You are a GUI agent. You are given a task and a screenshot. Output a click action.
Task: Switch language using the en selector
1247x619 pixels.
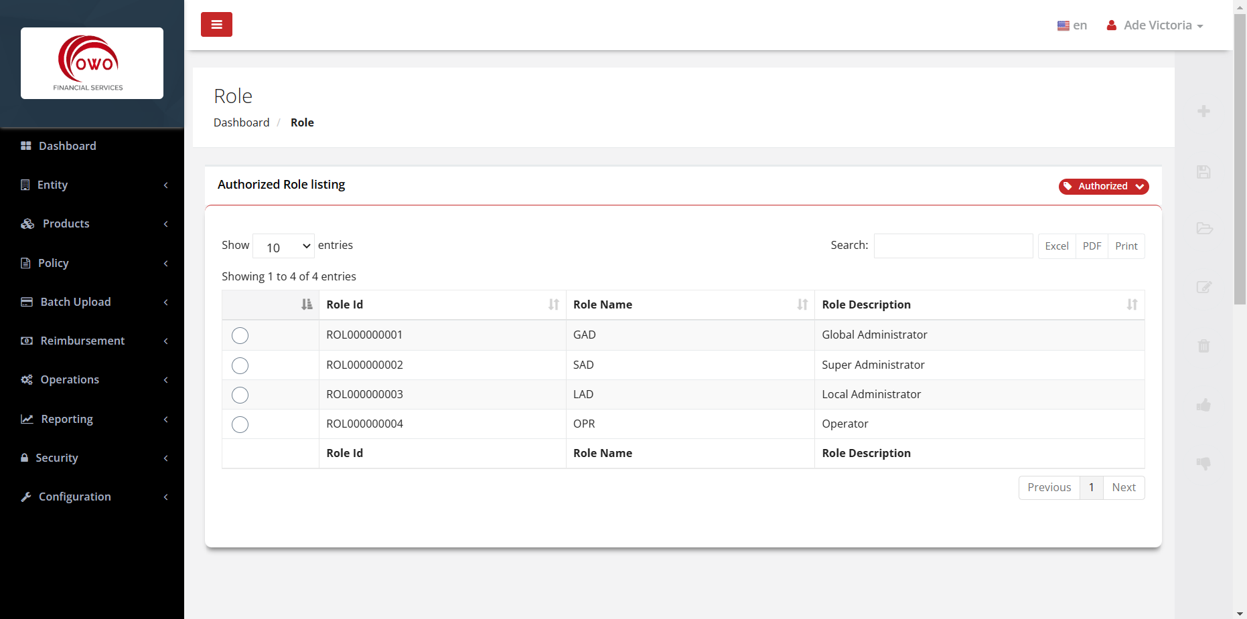click(x=1072, y=25)
